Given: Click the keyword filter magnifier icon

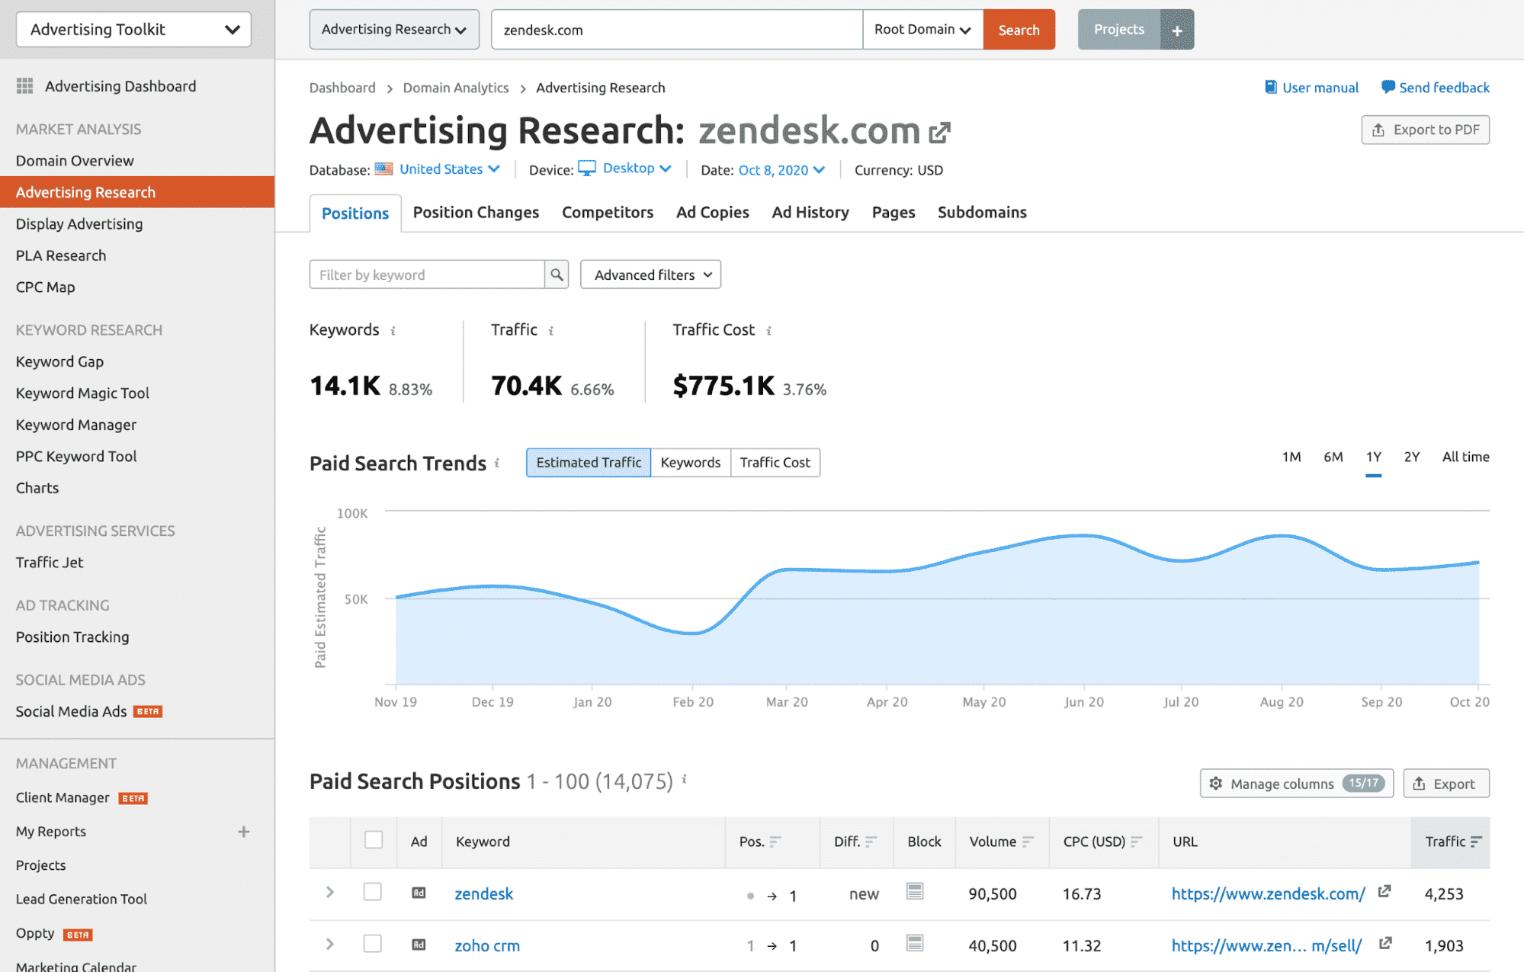Looking at the screenshot, I should (x=557, y=274).
